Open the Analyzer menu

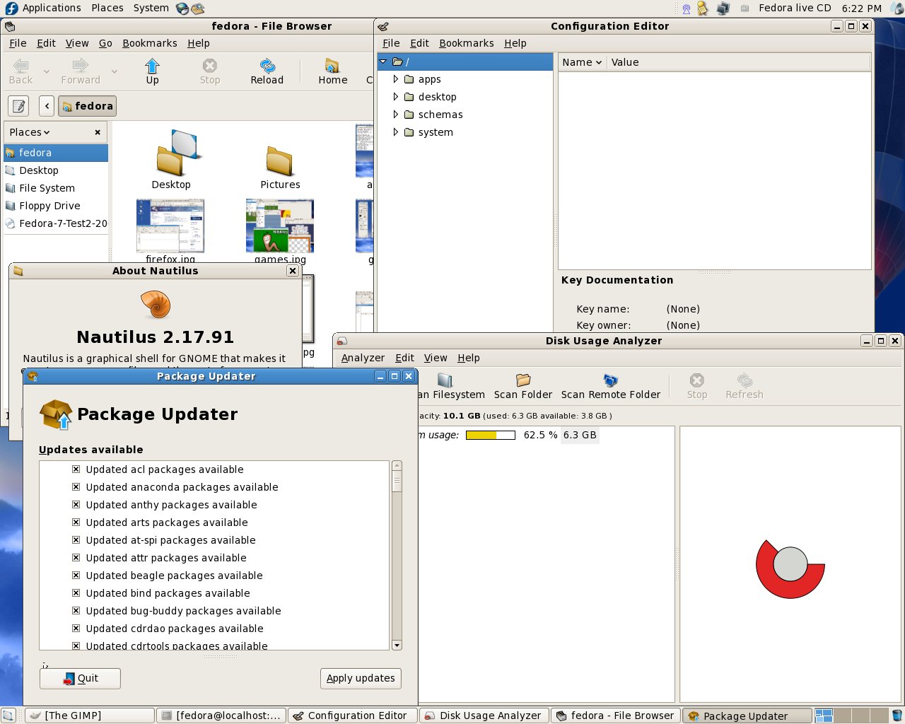pyautogui.click(x=363, y=358)
